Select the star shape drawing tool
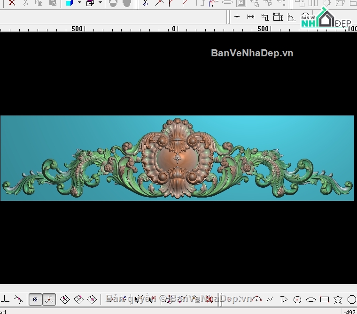Screen dimensions: 357x314 coord(338,299)
